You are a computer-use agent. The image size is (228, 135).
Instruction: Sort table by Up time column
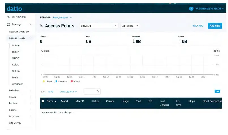coord(179,103)
